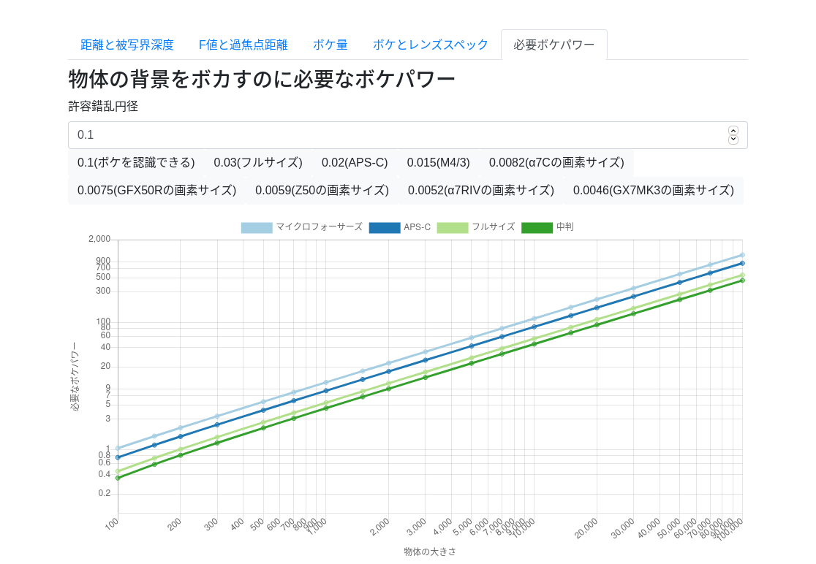Switch to the F値と過焦点距離 tab
The width and height of the screenshot is (816, 564).
(x=243, y=45)
